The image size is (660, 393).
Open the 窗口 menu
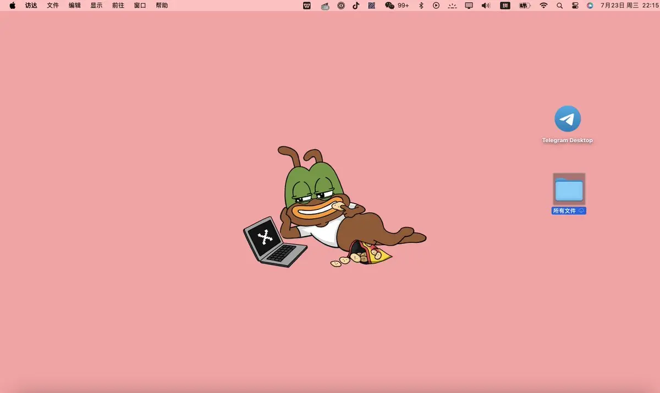[x=140, y=5]
